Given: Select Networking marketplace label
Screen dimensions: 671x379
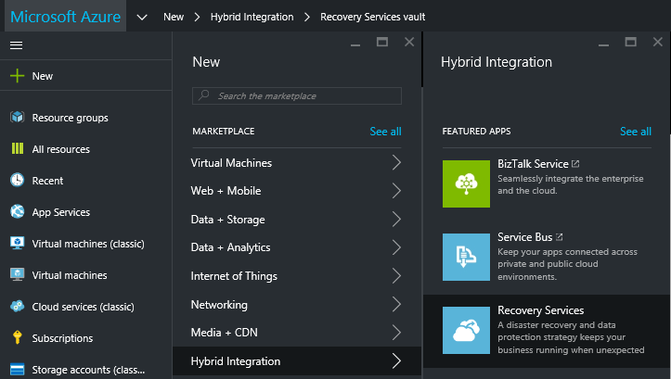Looking at the screenshot, I should pyautogui.click(x=219, y=305).
